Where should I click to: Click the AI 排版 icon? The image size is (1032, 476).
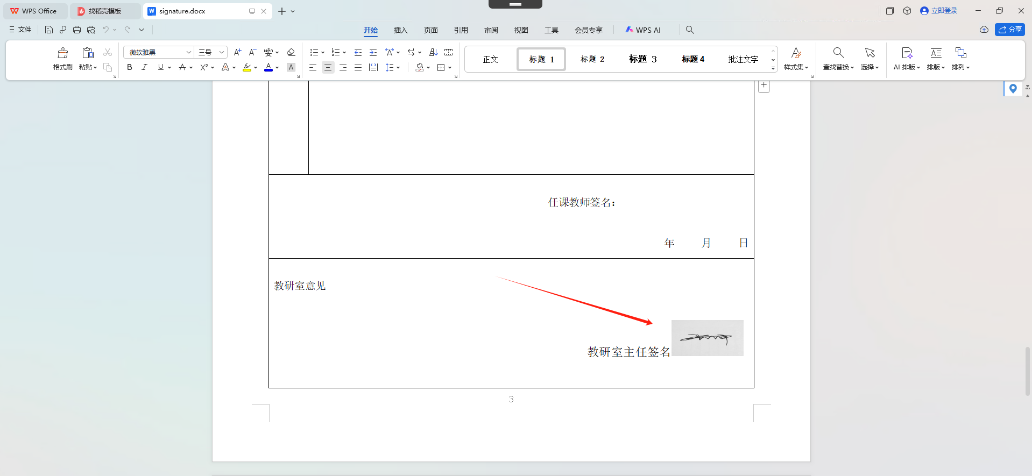coord(907,53)
